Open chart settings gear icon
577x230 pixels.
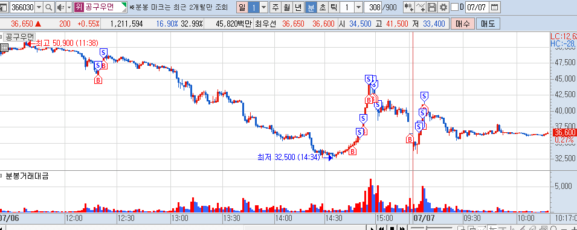[x=443, y=7]
